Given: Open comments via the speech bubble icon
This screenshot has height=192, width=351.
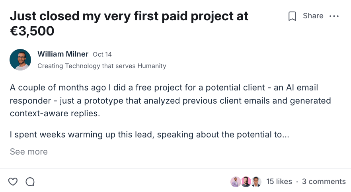Looking at the screenshot, I should pyautogui.click(x=30, y=182).
